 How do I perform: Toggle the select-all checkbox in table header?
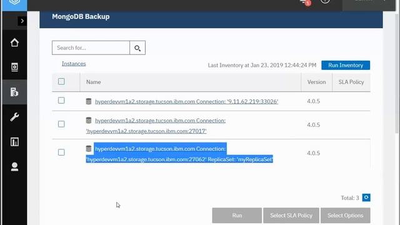point(61,81)
